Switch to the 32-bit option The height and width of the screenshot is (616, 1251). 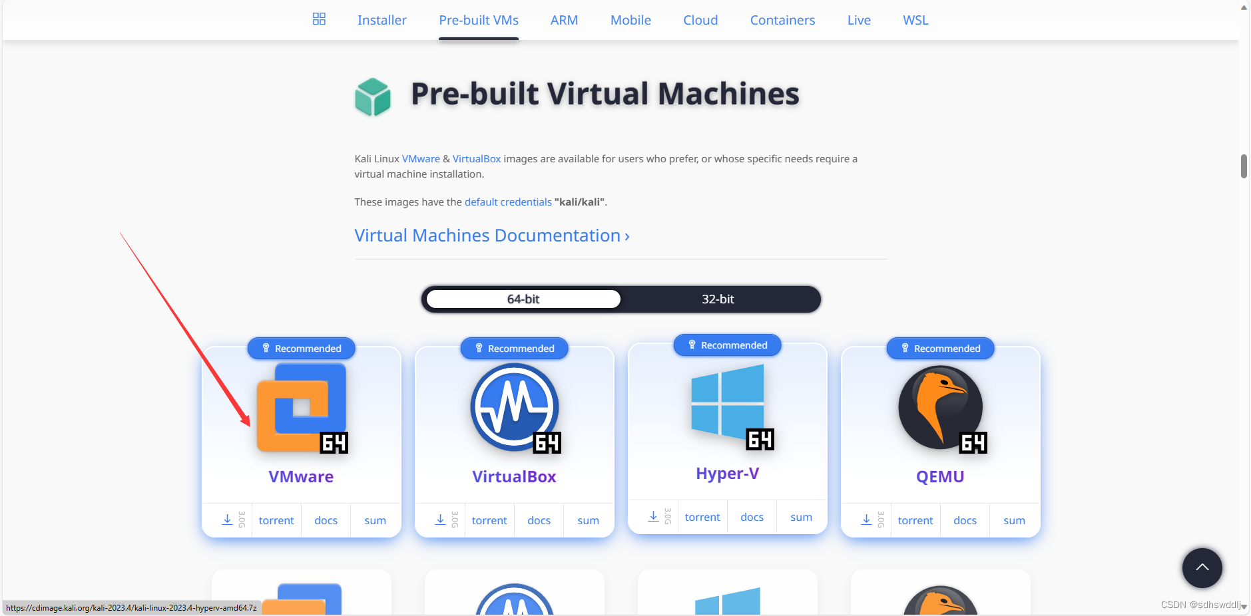coord(718,299)
